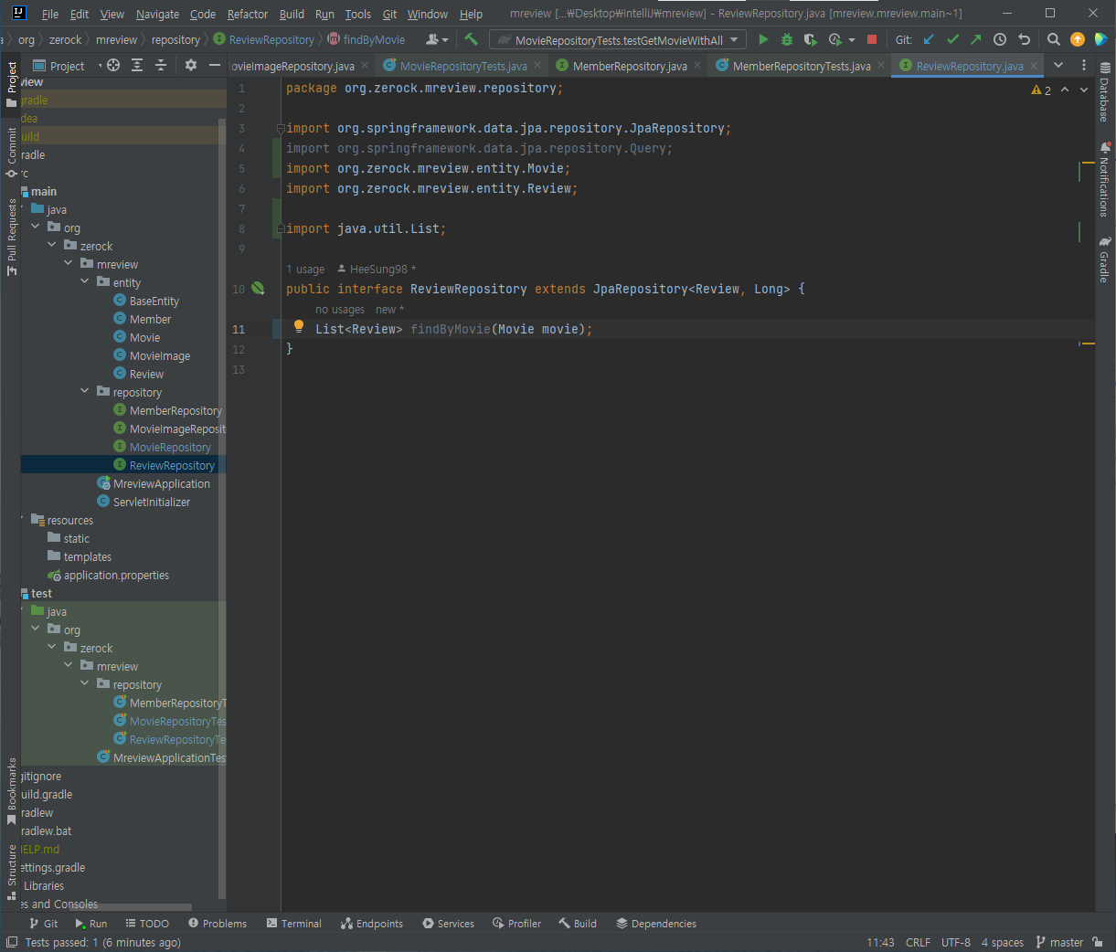Toggle the Database tool window

(1105, 92)
